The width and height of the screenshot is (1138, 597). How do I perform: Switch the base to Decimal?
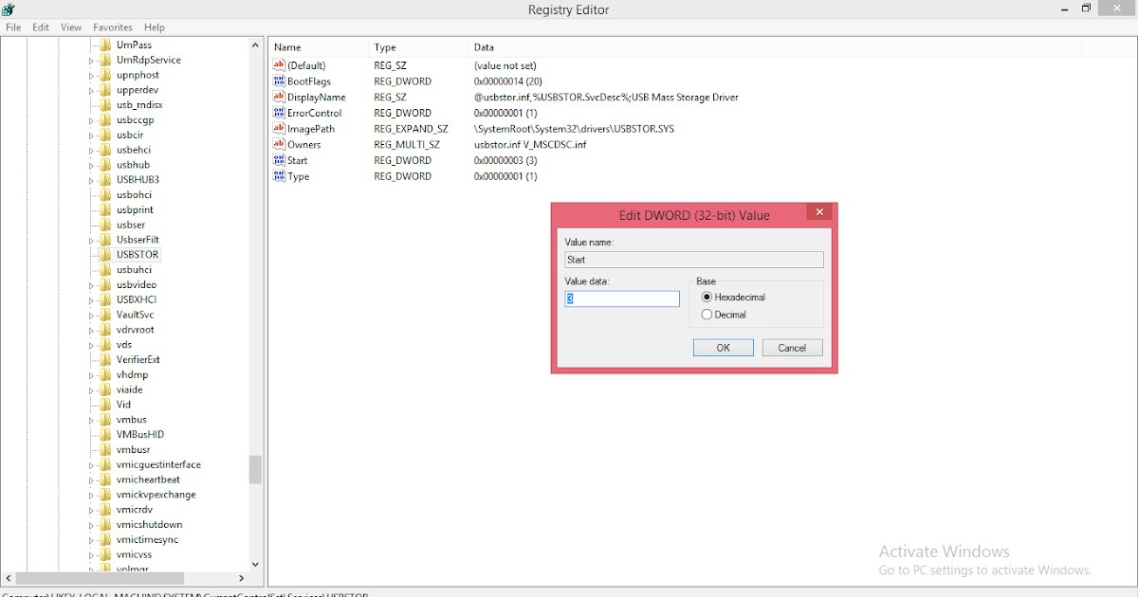click(x=707, y=314)
